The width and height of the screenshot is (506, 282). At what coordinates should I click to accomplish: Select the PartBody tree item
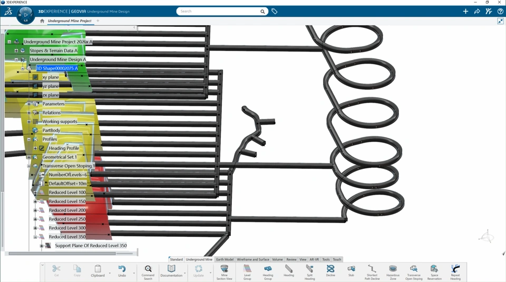pos(51,130)
